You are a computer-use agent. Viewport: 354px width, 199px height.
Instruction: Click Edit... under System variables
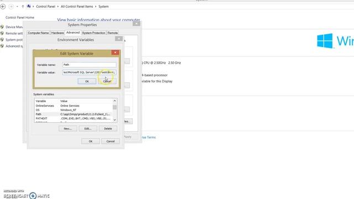(88, 129)
